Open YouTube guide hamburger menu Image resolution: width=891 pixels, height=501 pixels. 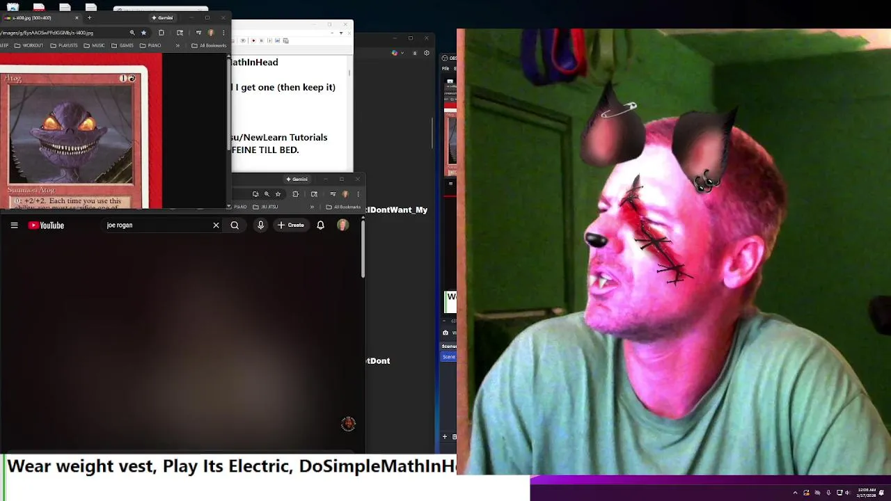click(x=14, y=225)
